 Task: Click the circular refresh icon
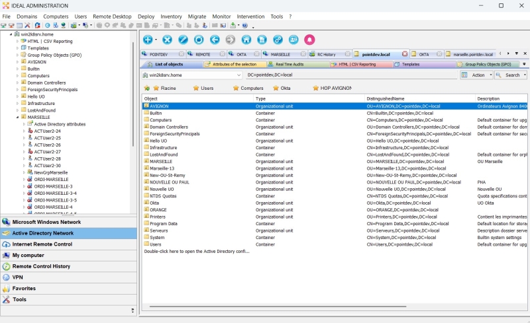pos(199,40)
